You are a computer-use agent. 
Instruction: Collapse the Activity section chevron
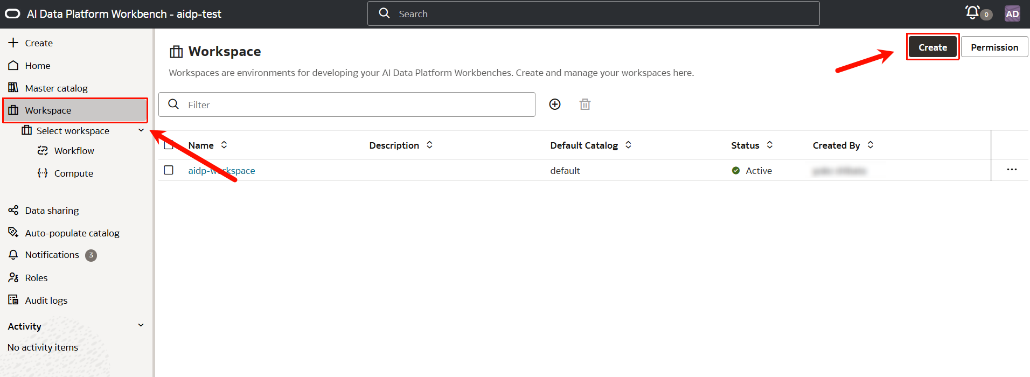coord(141,325)
